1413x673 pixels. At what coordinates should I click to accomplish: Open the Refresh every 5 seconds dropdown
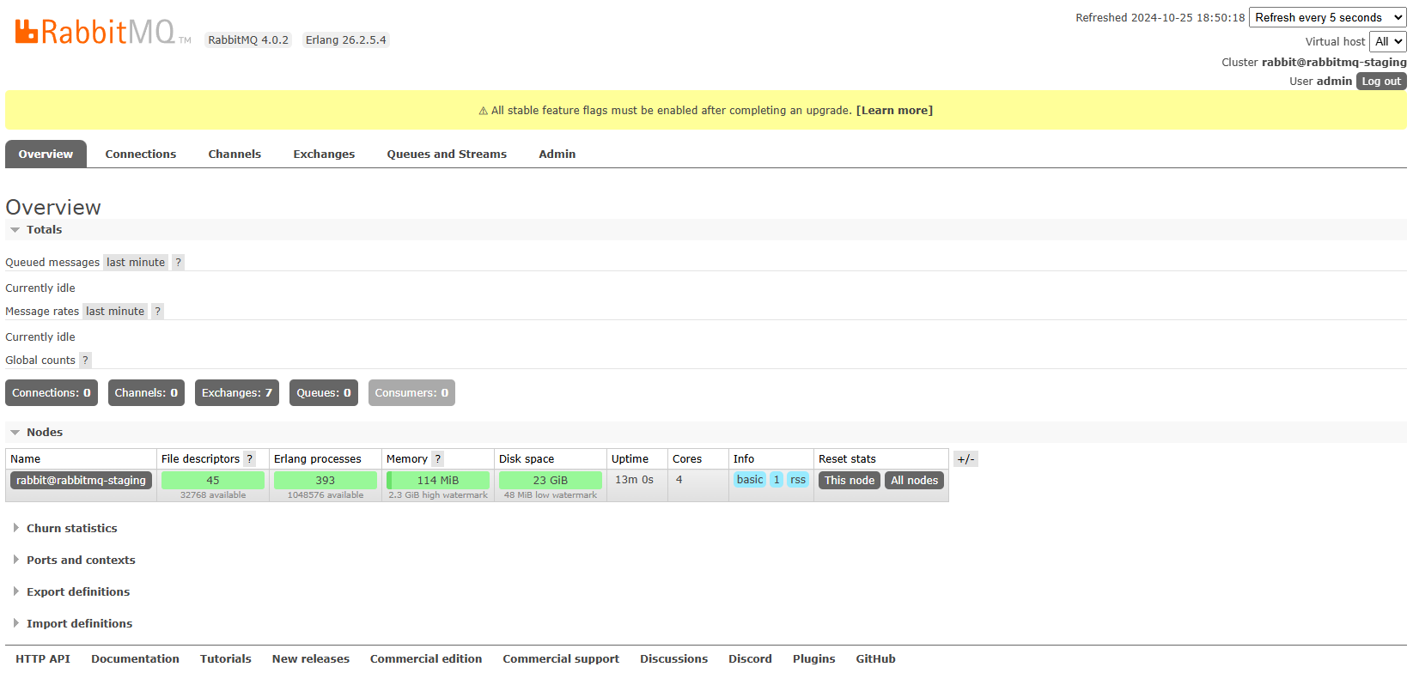click(1327, 17)
